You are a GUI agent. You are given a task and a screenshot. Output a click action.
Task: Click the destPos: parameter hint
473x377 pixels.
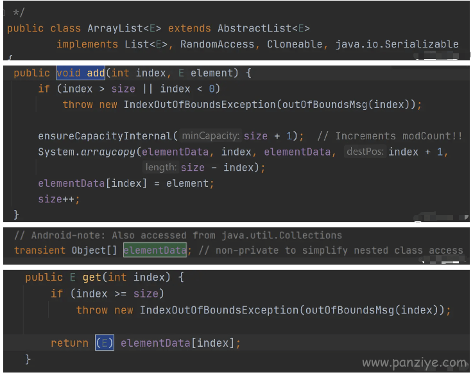click(x=365, y=152)
